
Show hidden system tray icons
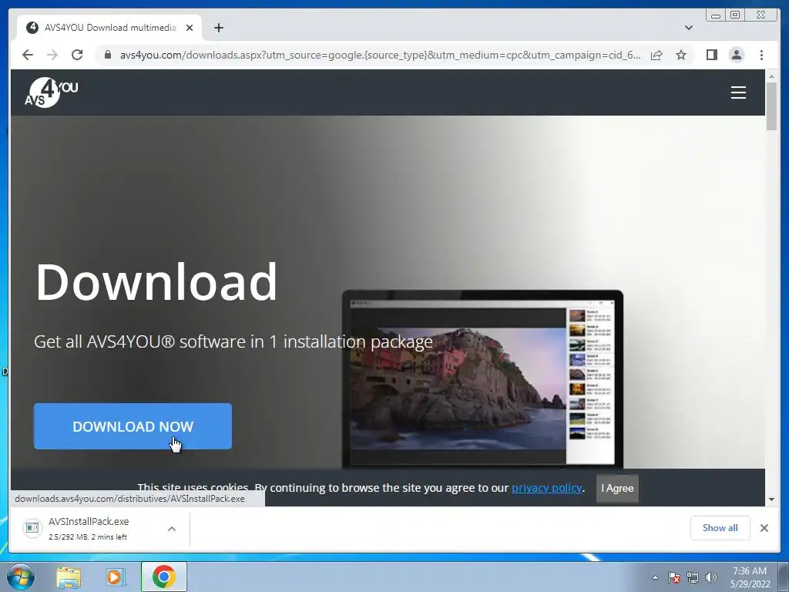[x=655, y=577]
